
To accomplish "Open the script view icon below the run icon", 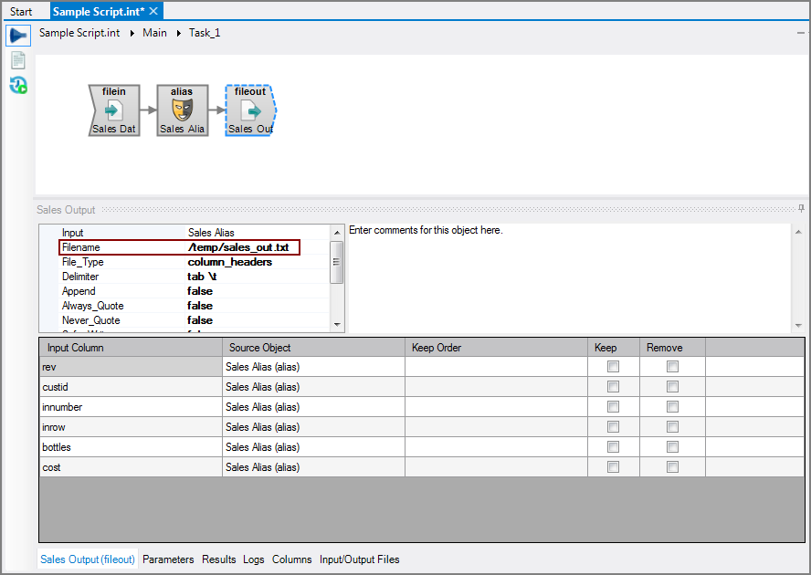I will [x=17, y=59].
